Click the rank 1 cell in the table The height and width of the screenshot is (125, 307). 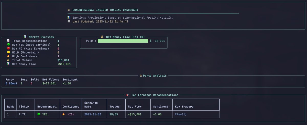click(x=8, y=114)
